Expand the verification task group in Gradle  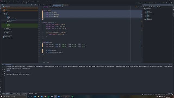146,18
